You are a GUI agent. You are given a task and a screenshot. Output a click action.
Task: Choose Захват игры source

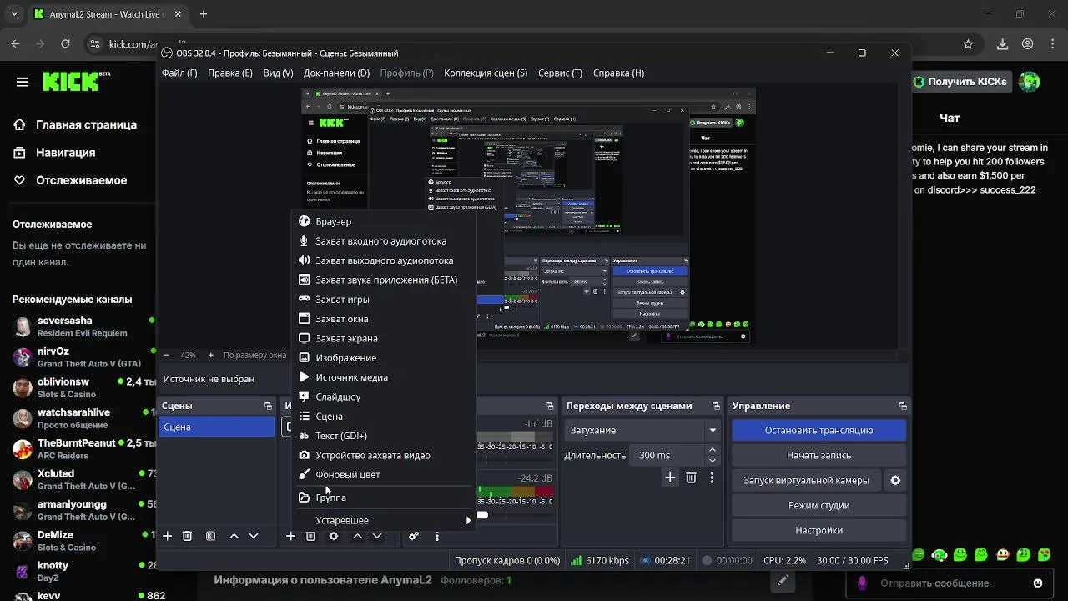385,299
